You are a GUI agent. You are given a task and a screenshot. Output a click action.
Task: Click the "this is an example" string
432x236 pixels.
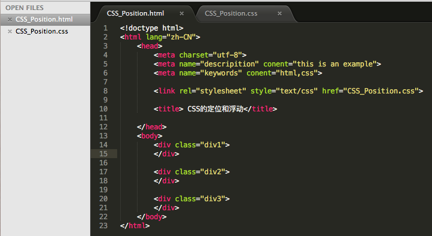[x=335, y=64]
